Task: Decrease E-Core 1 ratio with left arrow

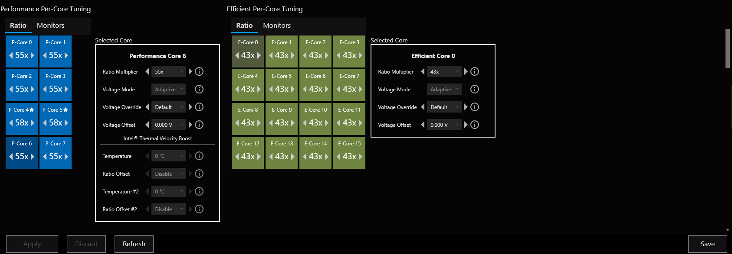Action: [x=271, y=55]
